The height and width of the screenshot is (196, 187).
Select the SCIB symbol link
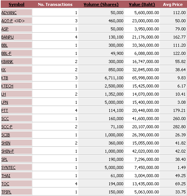[x=6, y=135]
